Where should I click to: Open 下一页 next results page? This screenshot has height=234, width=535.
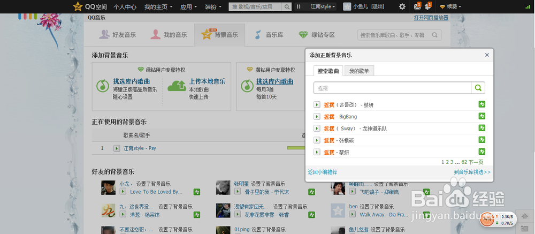476,162
